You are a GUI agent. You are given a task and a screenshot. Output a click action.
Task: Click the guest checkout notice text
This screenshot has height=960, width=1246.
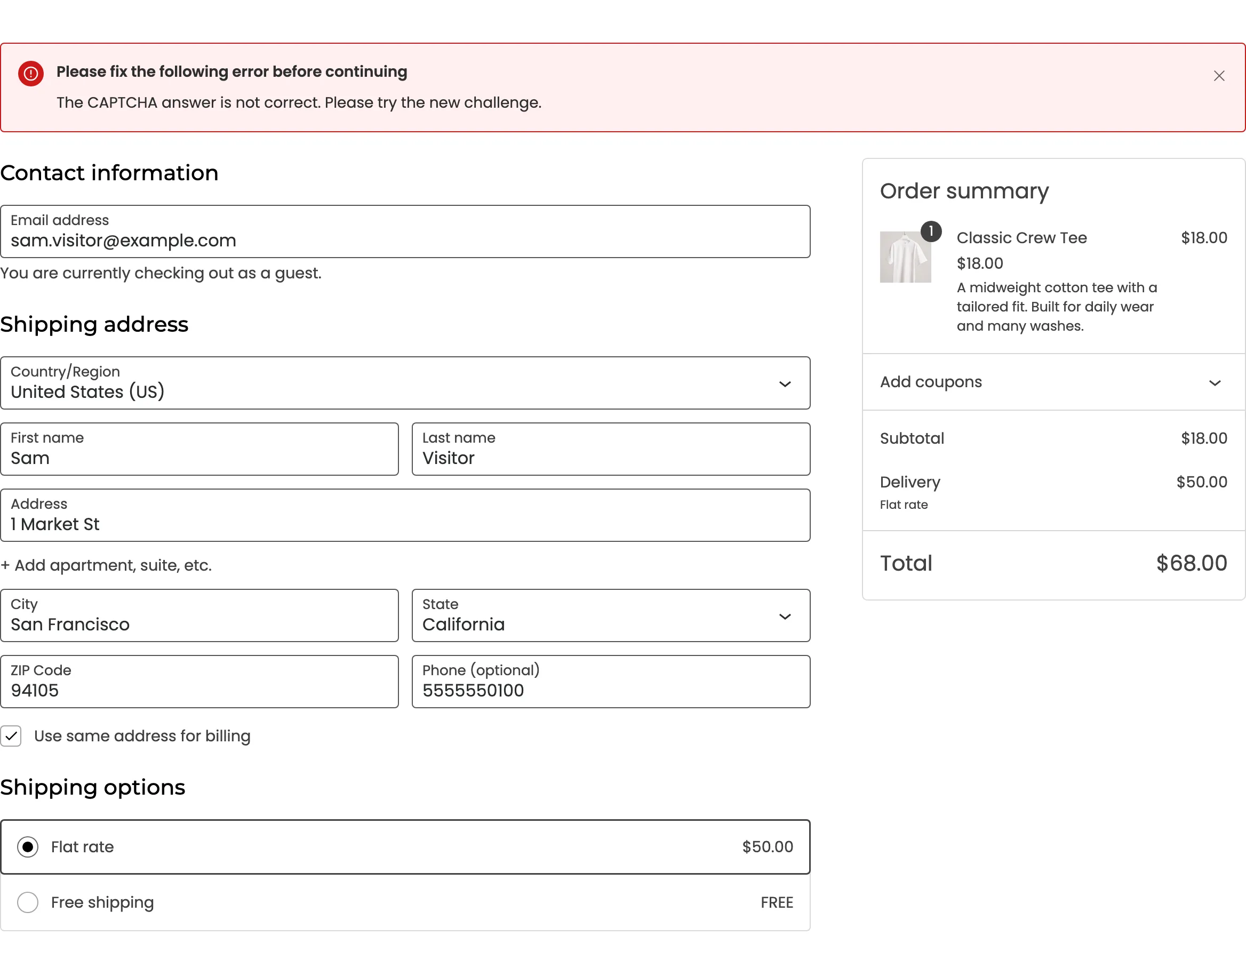(161, 273)
